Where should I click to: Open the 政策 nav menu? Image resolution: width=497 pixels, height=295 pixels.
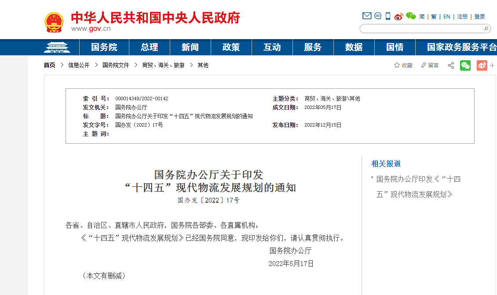pos(231,47)
